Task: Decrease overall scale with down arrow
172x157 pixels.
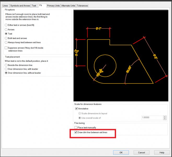Action: click(165, 119)
